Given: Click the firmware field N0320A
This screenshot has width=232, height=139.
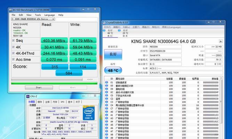Looking at the screenshot, I should coord(165,47).
